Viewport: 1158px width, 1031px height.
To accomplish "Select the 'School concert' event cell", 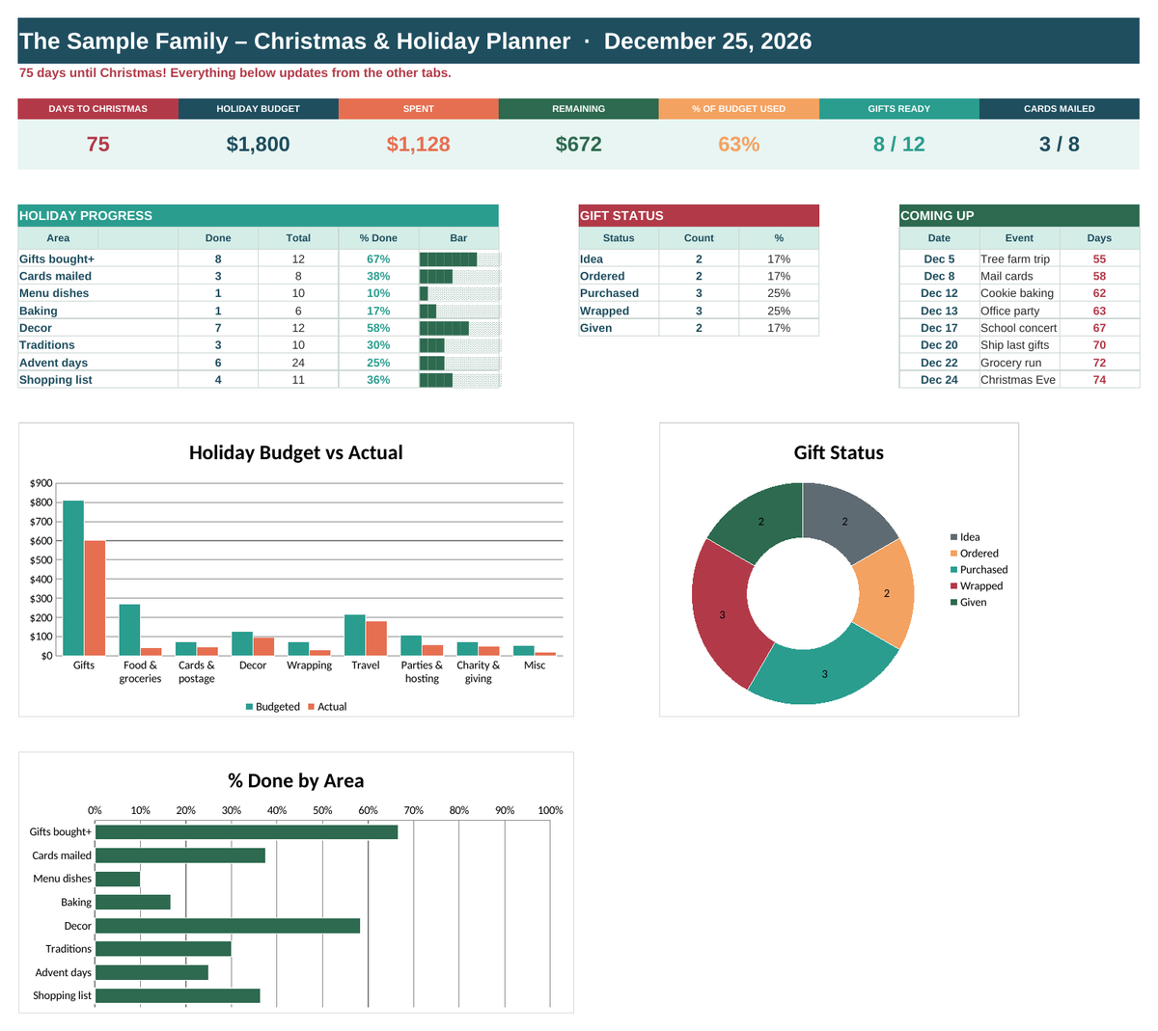I will tap(1019, 328).
